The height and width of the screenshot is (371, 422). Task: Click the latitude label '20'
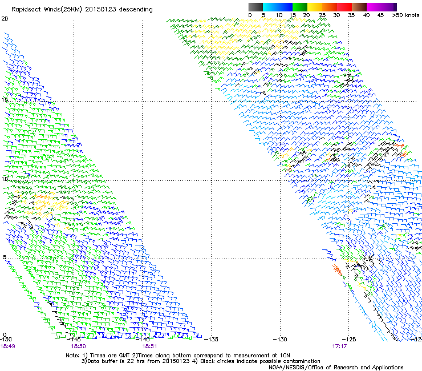[5, 19]
